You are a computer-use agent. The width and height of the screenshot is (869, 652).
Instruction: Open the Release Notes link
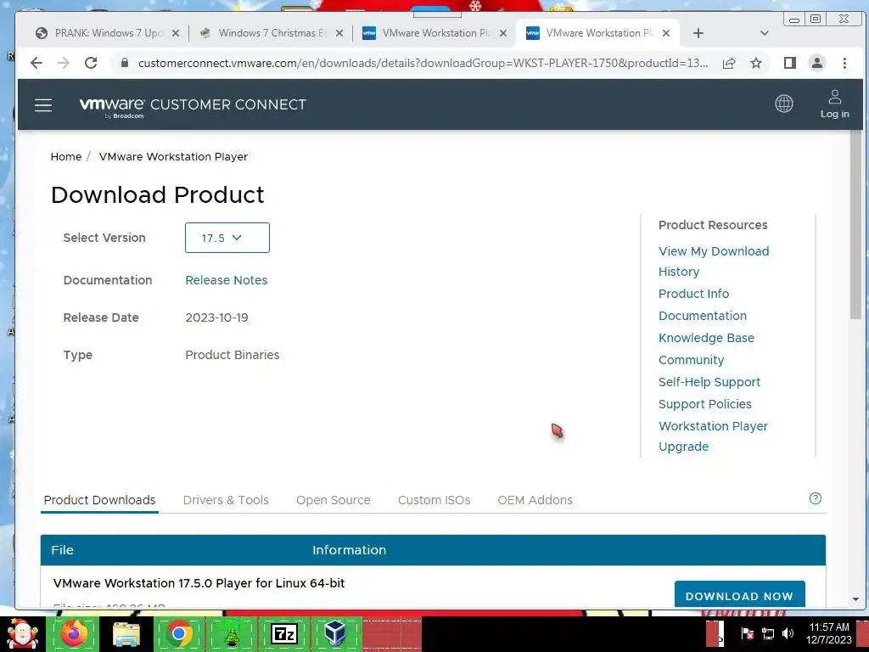tap(226, 280)
